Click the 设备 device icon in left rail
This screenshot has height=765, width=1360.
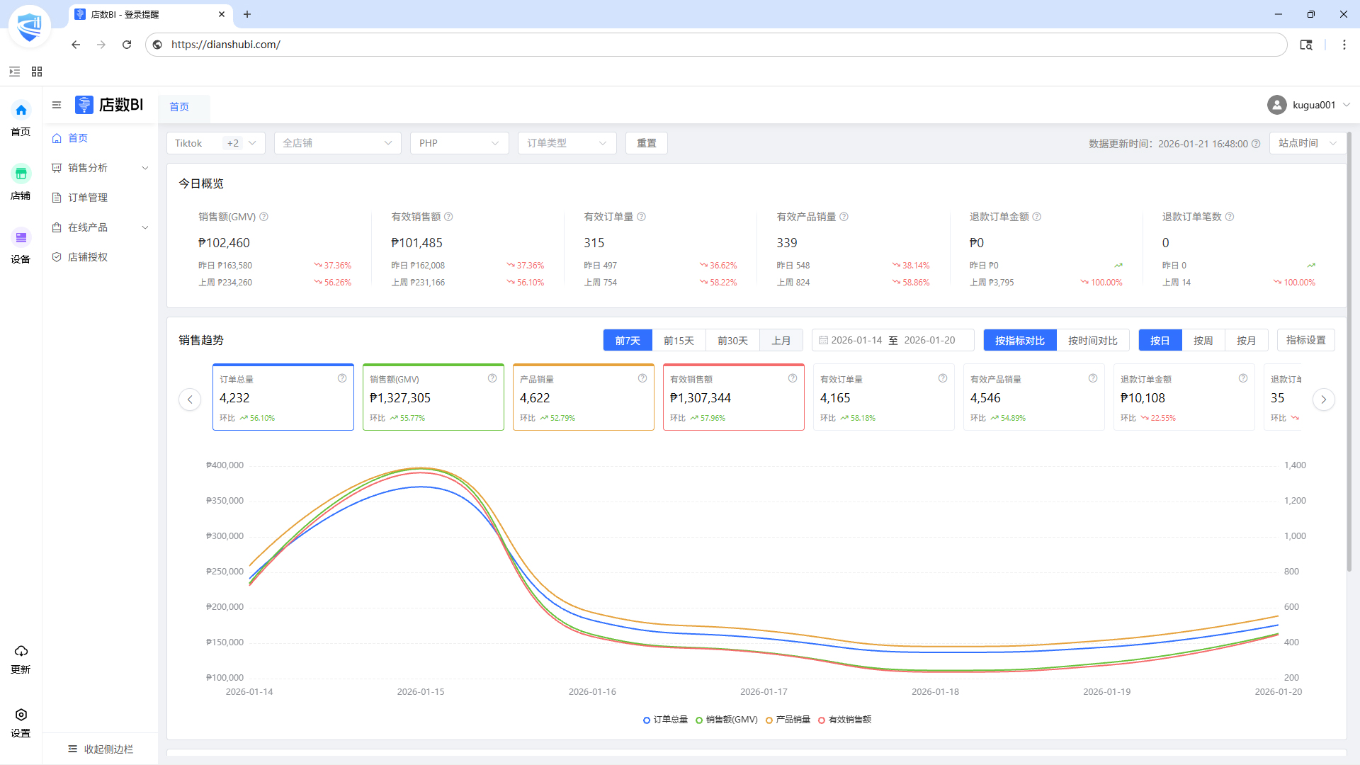click(21, 238)
